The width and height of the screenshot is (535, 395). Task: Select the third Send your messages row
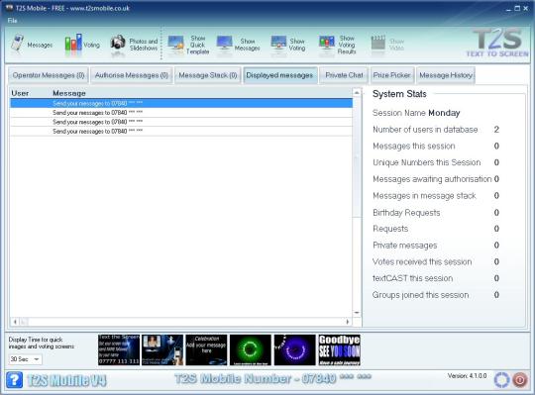coord(181,122)
